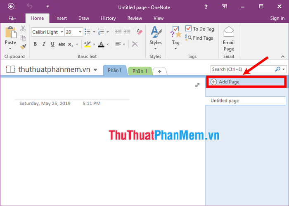The width and height of the screenshot is (289, 206).
Task: Click the Sign in link
Action: point(277,18)
